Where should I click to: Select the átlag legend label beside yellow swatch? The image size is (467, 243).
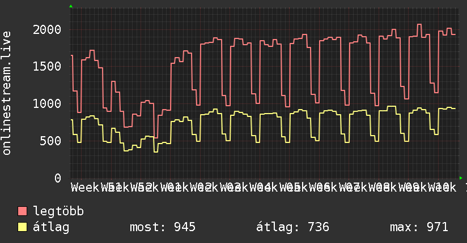[x=51, y=227]
